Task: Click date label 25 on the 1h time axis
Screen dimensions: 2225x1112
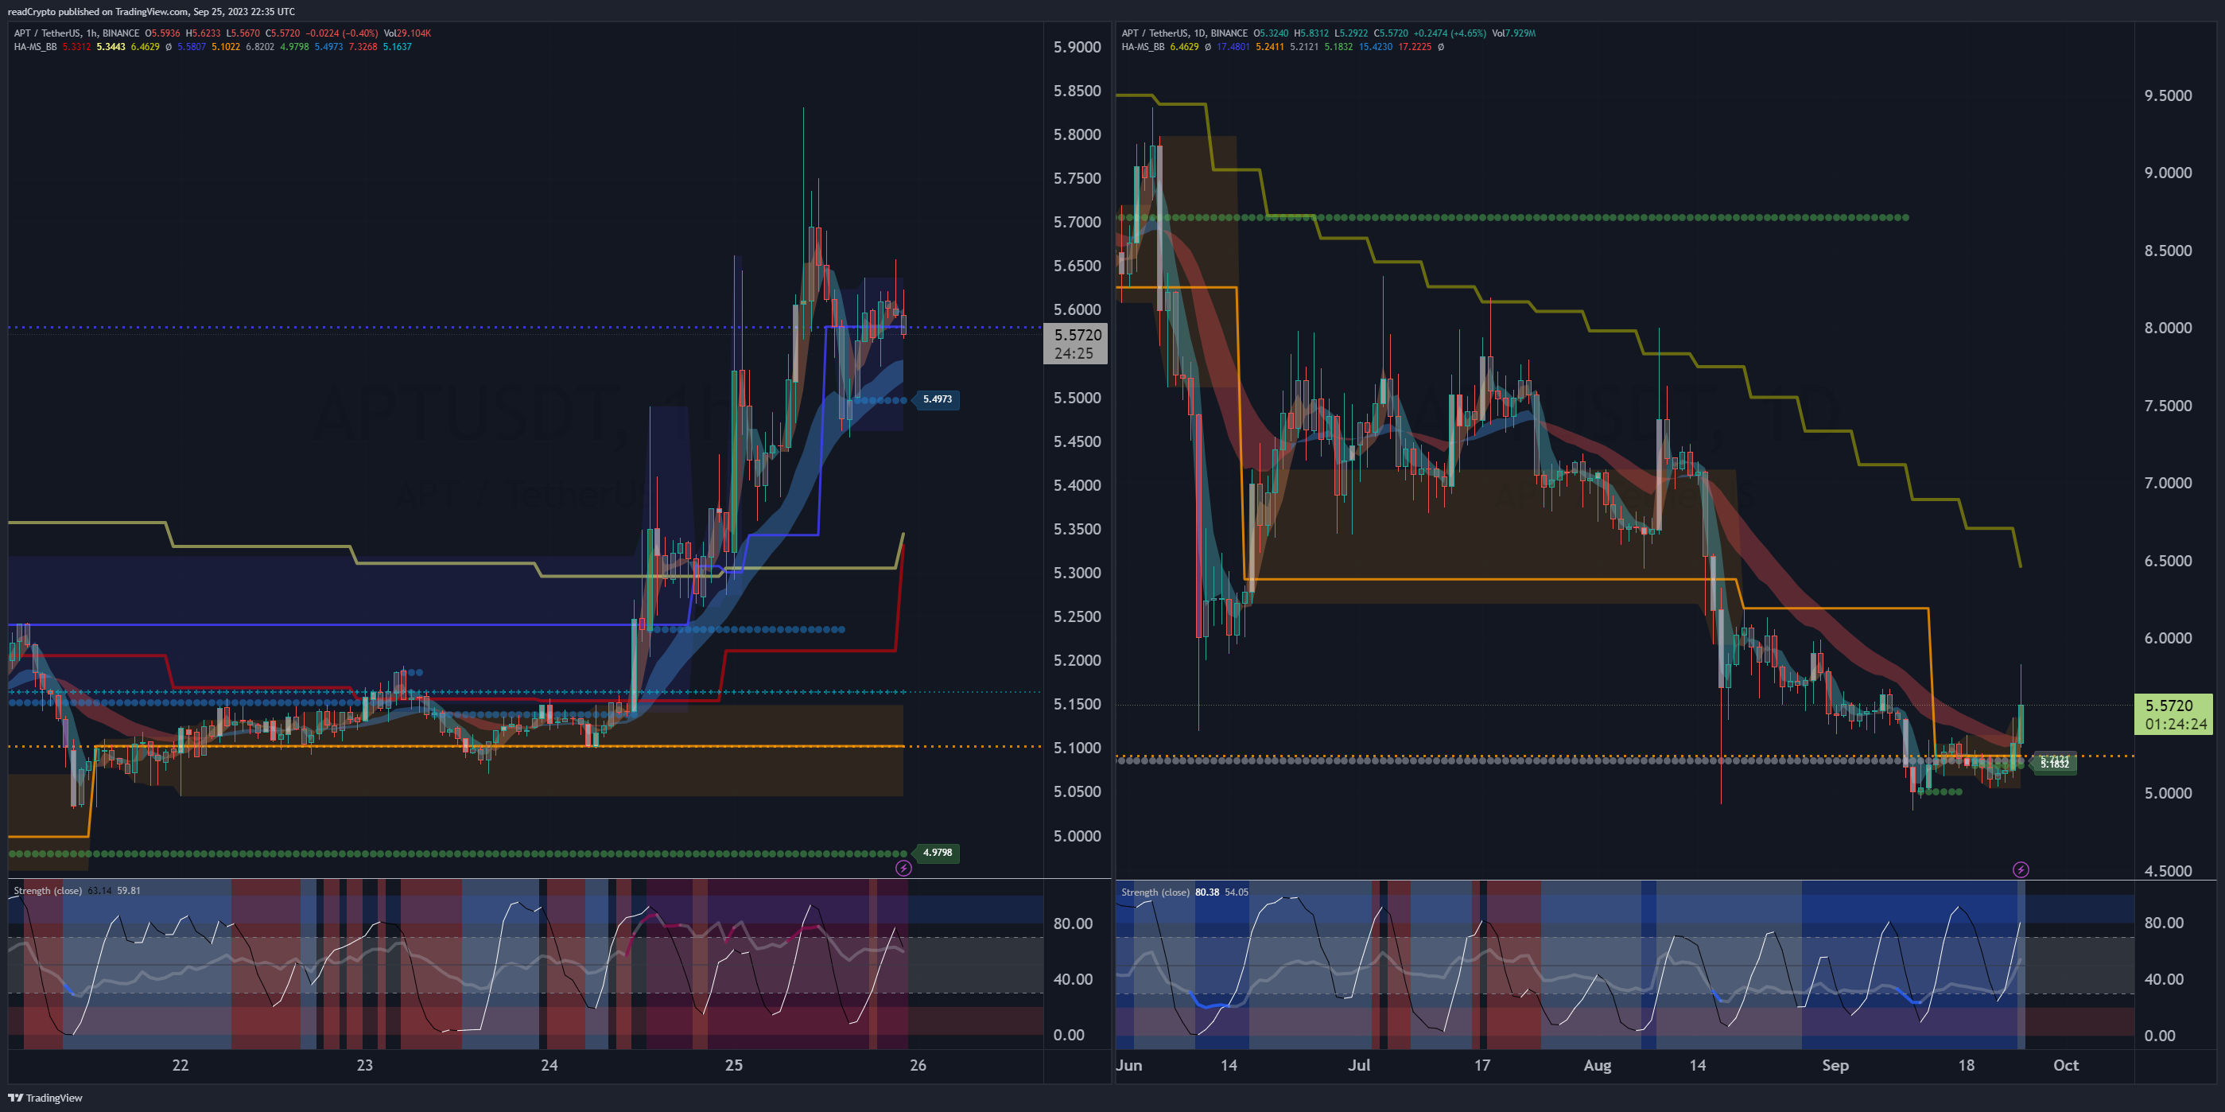Action: (733, 1064)
